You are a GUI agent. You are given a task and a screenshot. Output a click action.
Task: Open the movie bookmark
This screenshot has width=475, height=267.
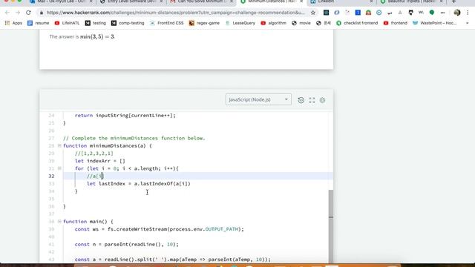point(301,23)
